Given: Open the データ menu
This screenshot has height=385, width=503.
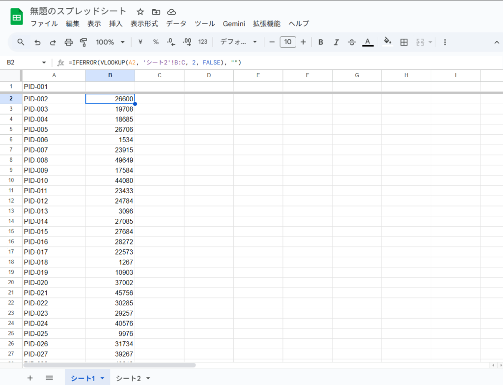Looking at the screenshot, I should pos(176,24).
